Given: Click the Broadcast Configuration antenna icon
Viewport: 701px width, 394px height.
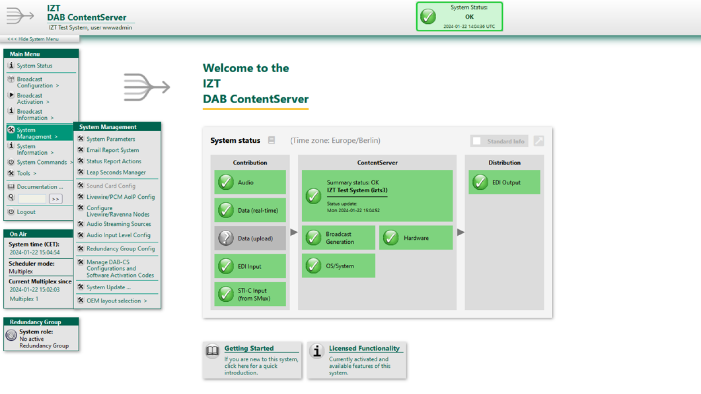Looking at the screenshot, I should coord(11,79).
